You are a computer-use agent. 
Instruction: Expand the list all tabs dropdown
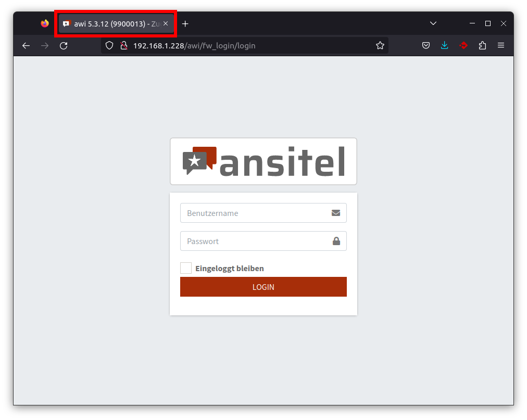pos(433,23)
